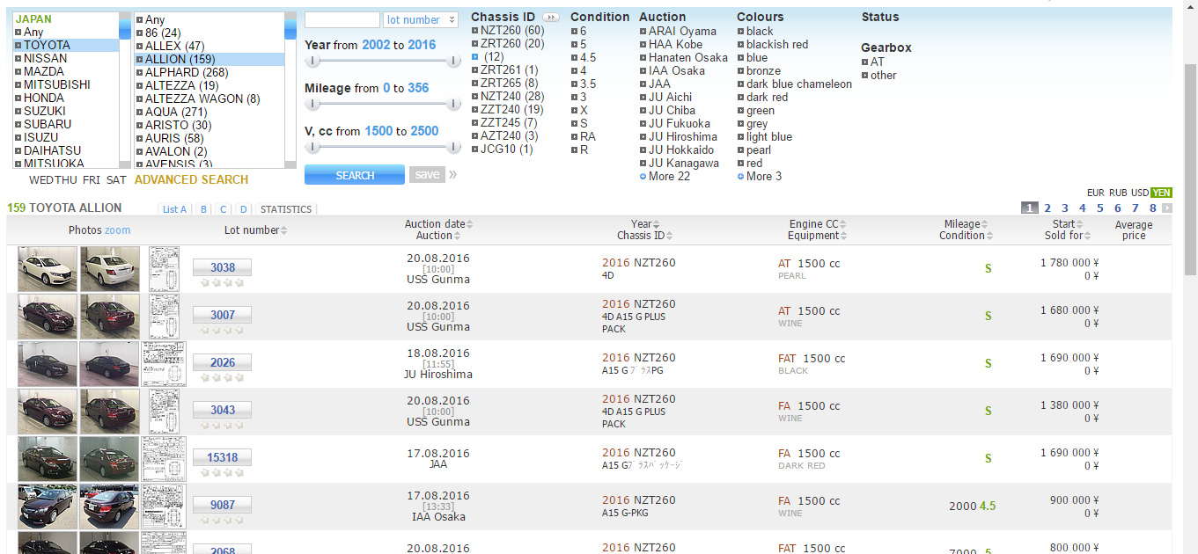Open the STATISTICS tab
Viewport: 1198px width, 554px height.
pyautogui.click(x=286, y=209)
